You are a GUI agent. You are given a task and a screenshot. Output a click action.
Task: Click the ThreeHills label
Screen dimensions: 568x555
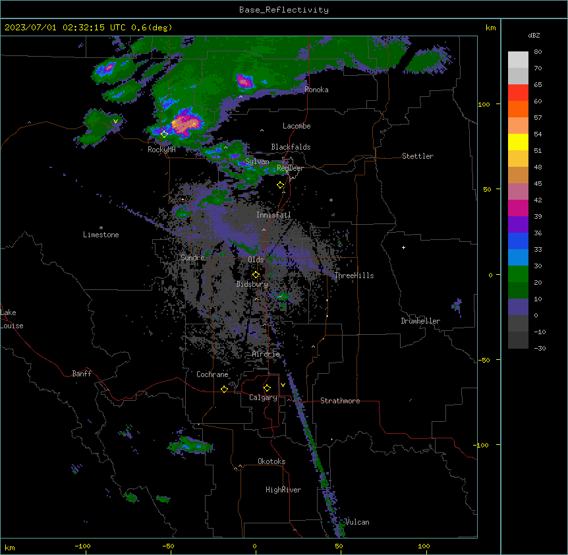coord(354,276)
